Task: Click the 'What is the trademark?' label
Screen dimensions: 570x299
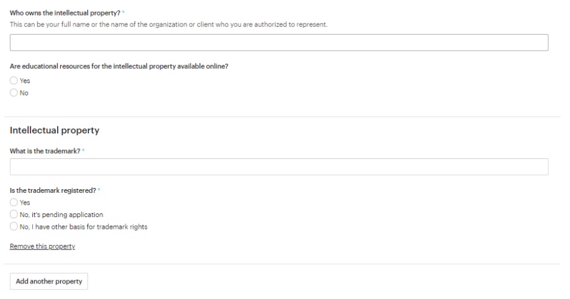Action: [45, 151]
